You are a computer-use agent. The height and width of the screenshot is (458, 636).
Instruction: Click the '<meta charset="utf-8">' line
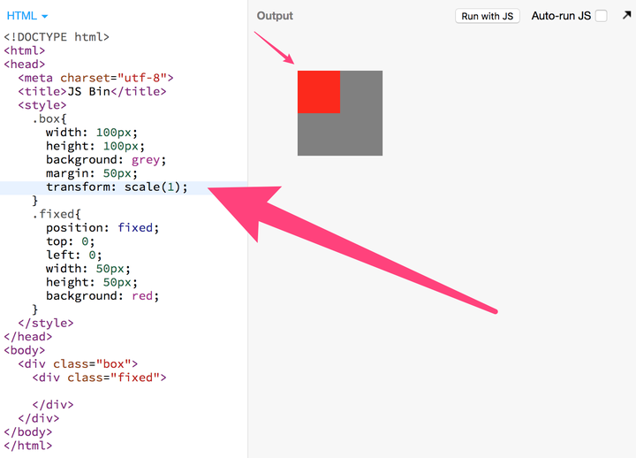pyautogui.click(x=95, y=78)
